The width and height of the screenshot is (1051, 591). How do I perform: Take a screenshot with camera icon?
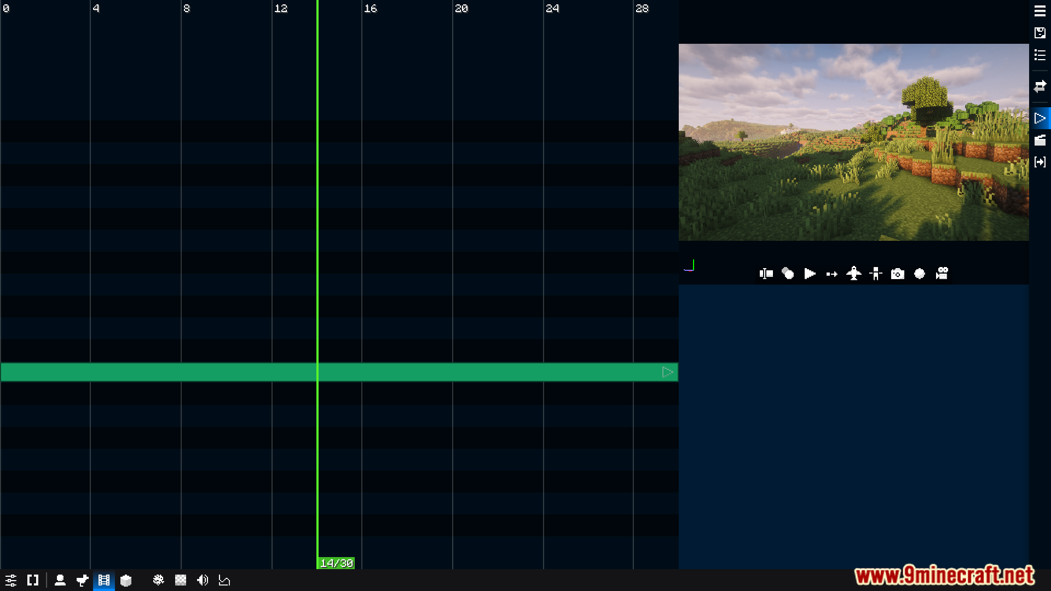click(897, 274)
